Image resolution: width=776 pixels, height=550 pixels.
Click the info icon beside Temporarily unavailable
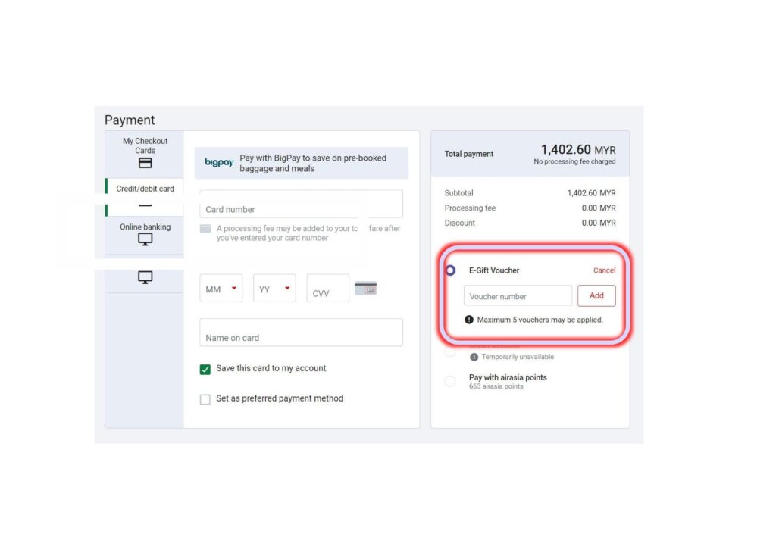(x=474, y=357)
